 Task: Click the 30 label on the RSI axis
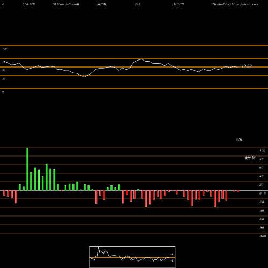click(4, 79)
